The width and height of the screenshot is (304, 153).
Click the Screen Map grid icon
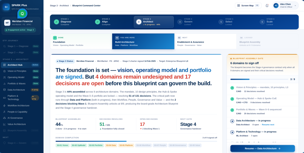click(238, 6)
